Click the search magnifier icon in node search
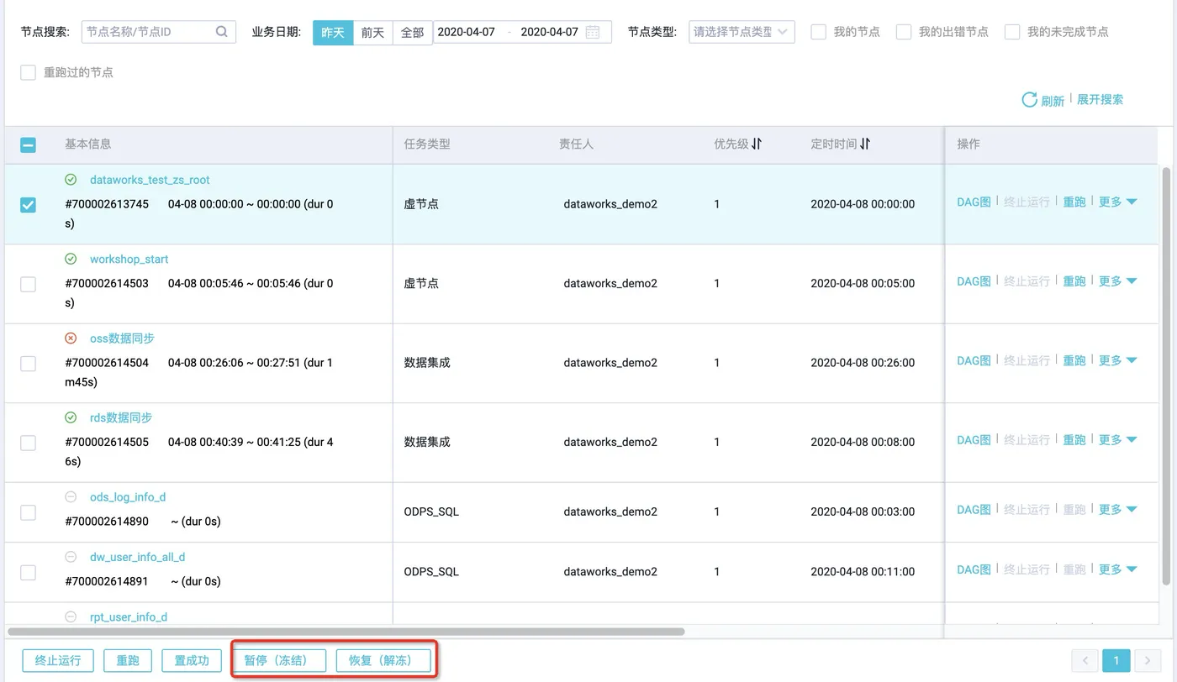The width and height of the screenshot is (1177, 682). coord(221,32)
